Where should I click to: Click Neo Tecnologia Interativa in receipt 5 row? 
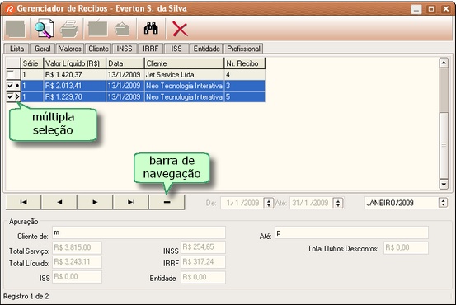tap(184, 96)
